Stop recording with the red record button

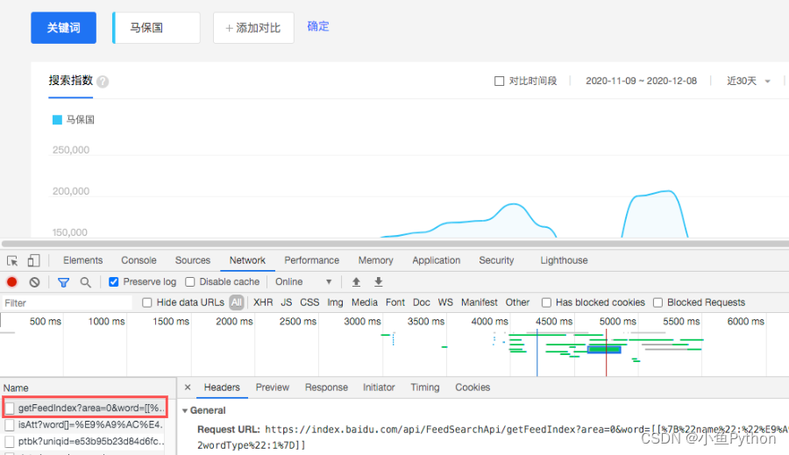pos(12,282)
